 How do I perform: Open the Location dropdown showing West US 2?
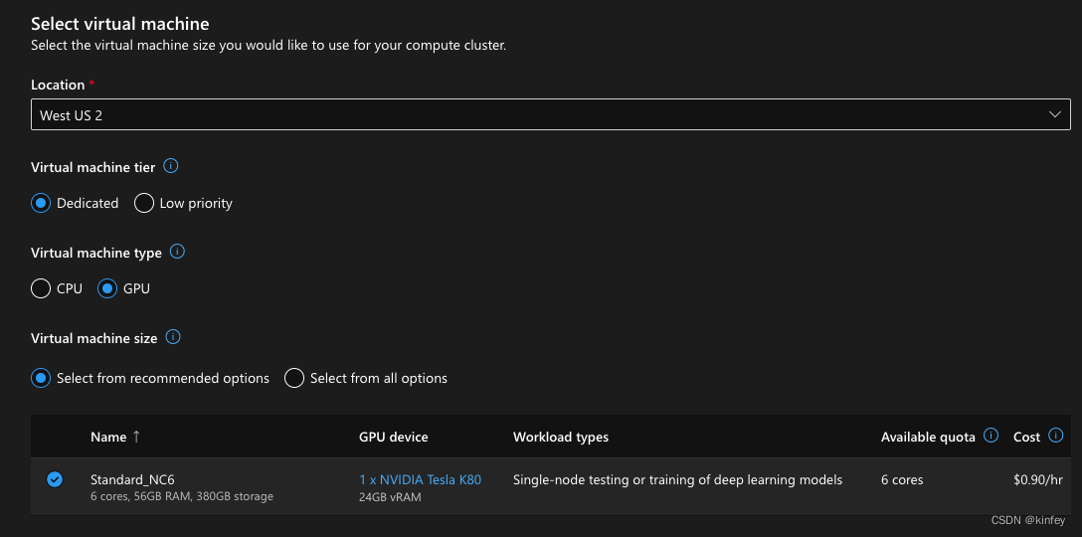551,114
